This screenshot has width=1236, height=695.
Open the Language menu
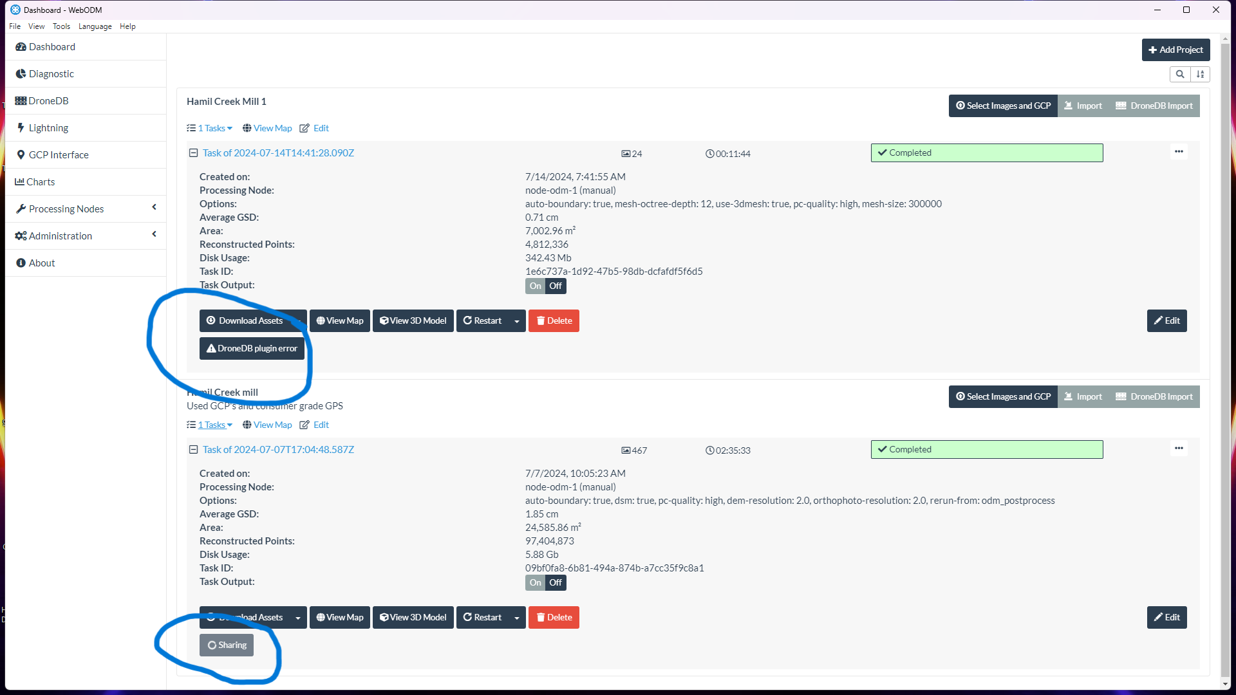coord(95,26)
